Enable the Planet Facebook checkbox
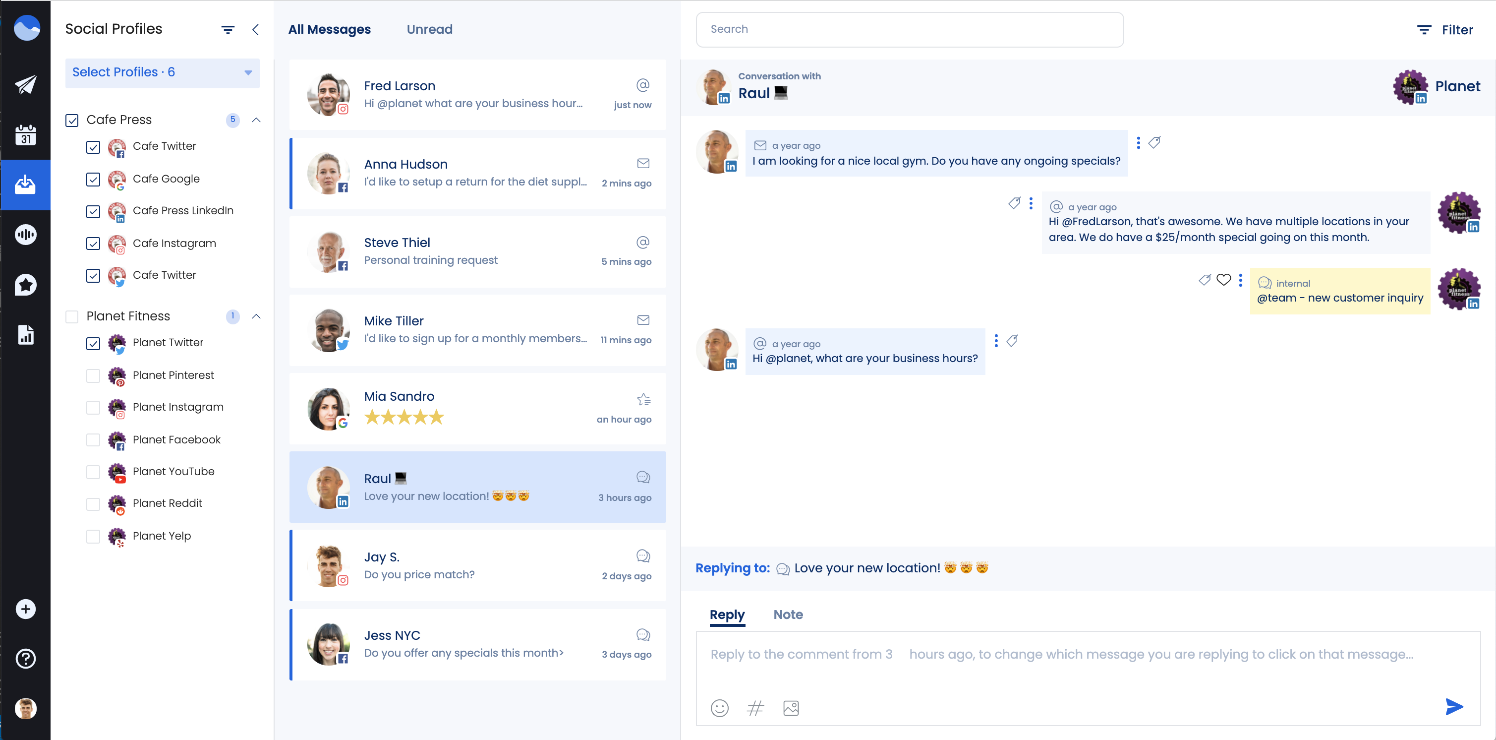This screenshot has height=740, width=1496. [94, 440]
